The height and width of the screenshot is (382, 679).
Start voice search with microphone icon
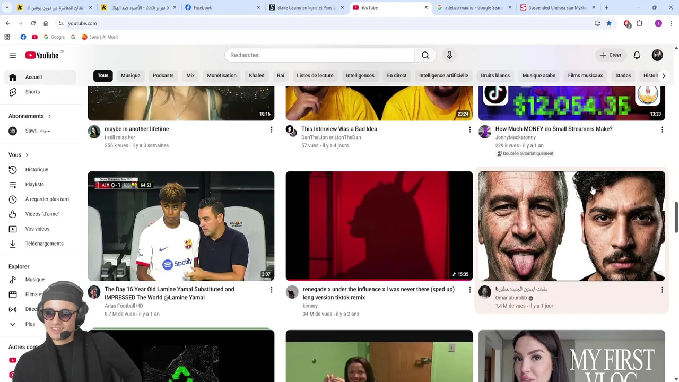point(449,55)
